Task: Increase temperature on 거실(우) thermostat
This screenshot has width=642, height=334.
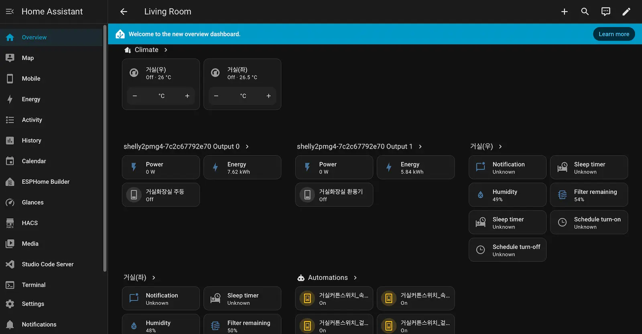Action: click(187, 96)
